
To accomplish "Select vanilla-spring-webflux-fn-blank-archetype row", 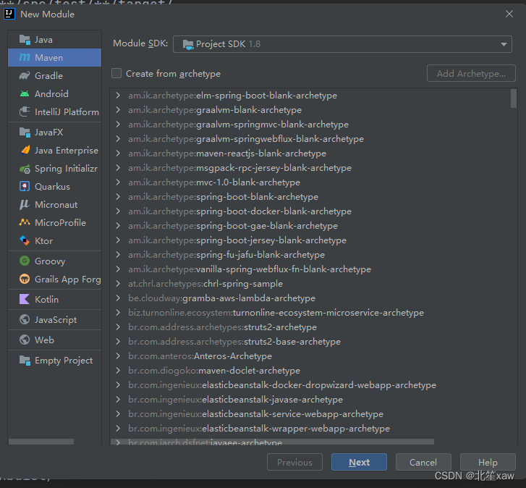I will coord(313,269).
